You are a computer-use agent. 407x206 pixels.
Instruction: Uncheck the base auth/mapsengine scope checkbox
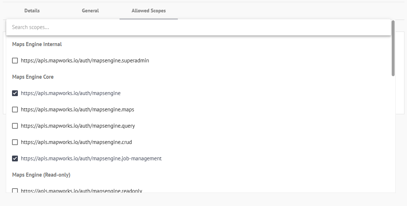point(15,93)
